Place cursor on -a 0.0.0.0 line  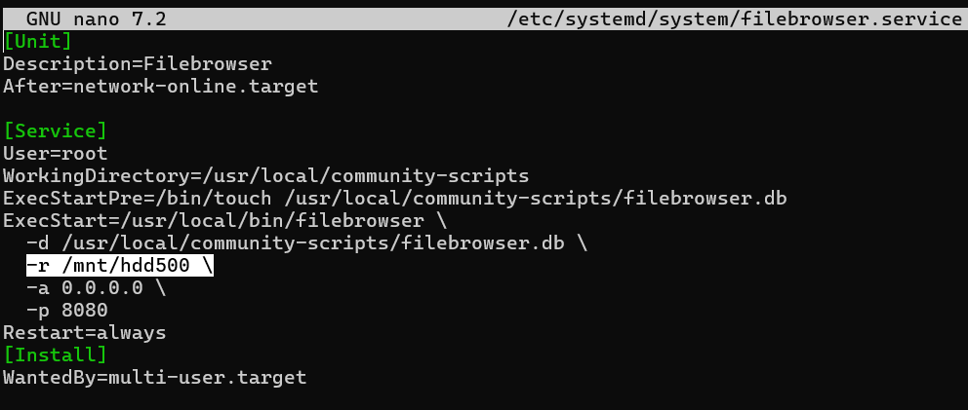96,287
